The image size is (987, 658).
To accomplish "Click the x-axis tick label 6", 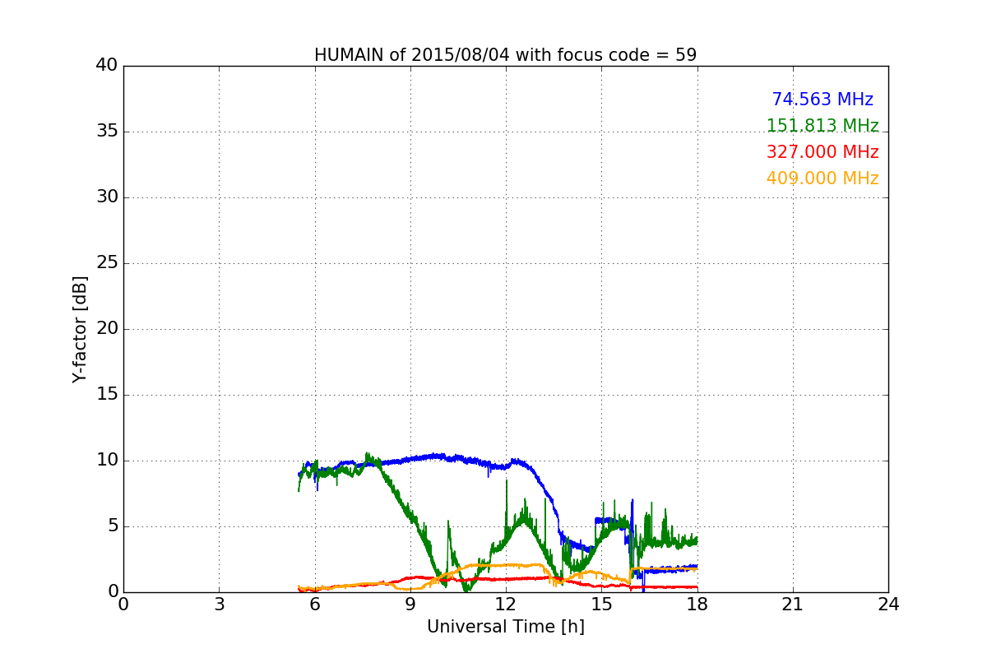I will 314,604.
